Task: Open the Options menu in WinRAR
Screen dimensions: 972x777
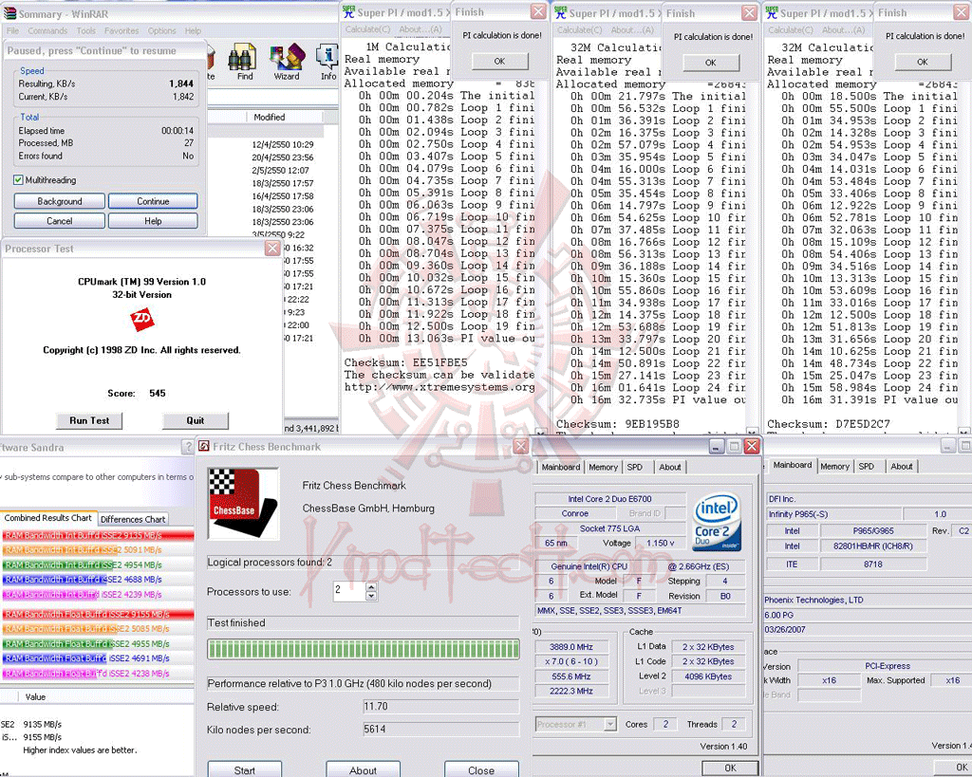Action: (161, 30)
